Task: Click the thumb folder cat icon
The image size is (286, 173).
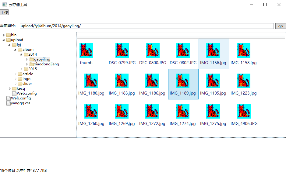Action: pos(86,50)
